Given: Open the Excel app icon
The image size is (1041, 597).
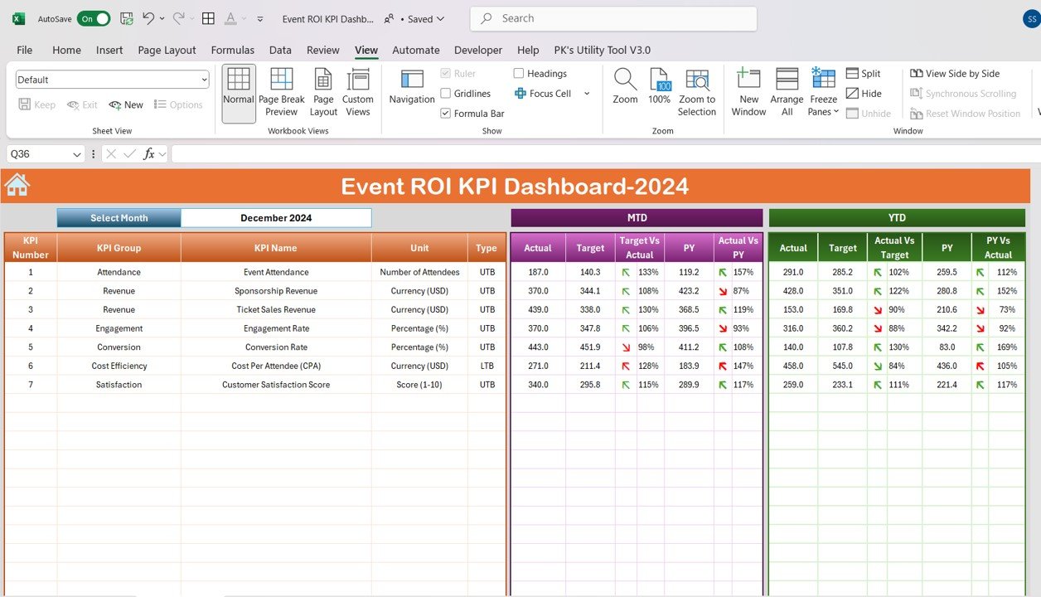Looking at the screenshot, I should [18, 18].
